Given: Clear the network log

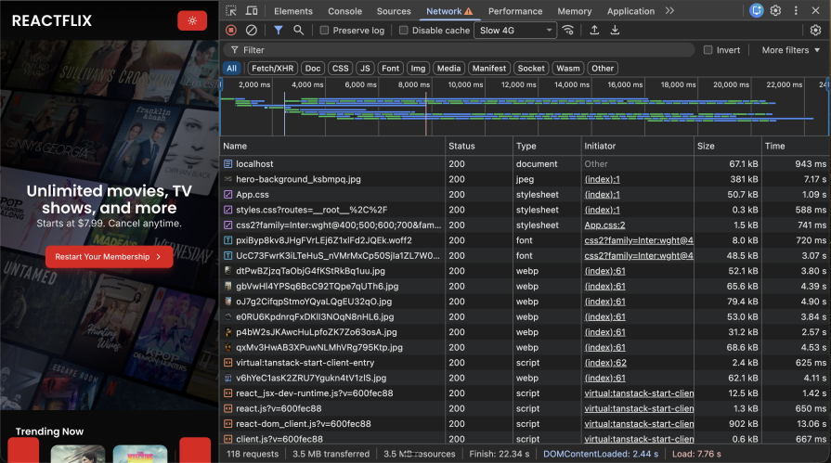Looking at the screenshot, I should coord(251,31).
